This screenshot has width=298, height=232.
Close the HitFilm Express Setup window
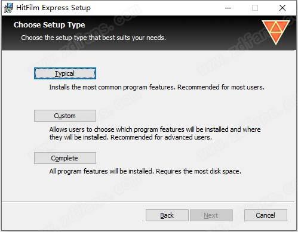click(282, 8)
